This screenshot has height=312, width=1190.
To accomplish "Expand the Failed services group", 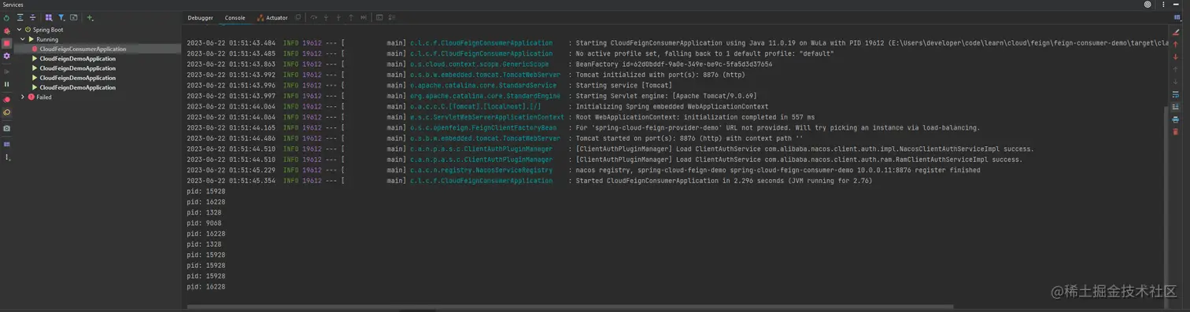I will pyautogui.click(x=23, y=97).
